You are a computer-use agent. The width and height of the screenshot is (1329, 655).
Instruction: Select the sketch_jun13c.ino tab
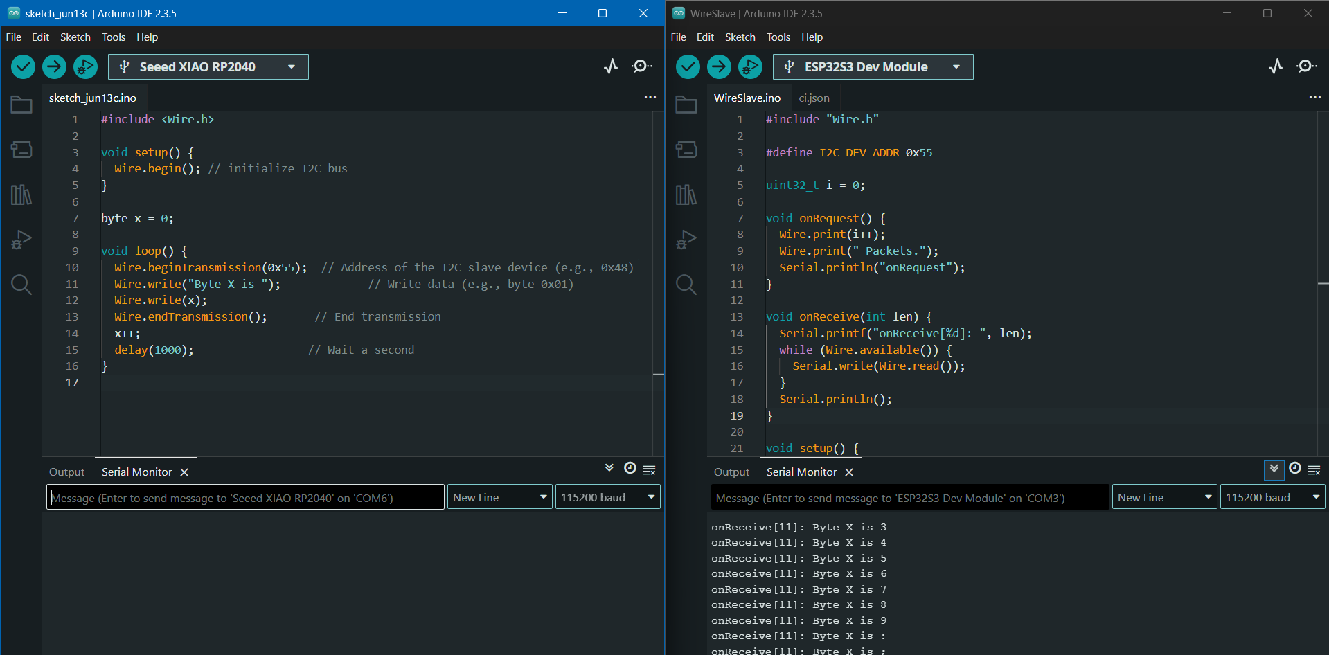click(93, 98)
